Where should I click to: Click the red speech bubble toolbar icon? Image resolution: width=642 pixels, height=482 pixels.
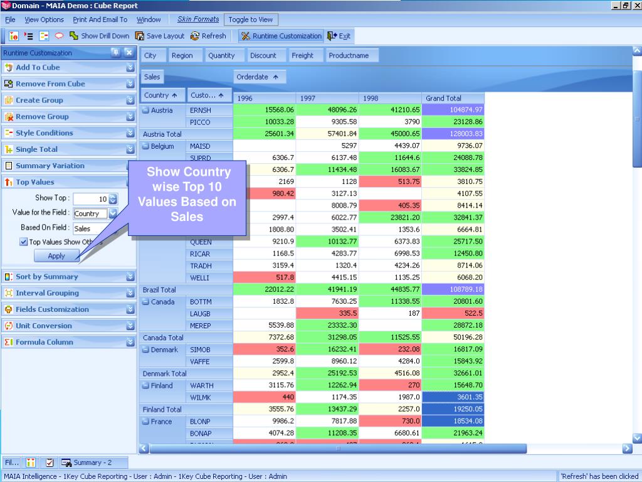59,36
